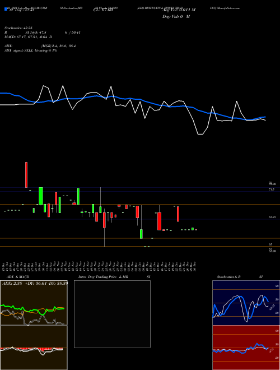Click the 'Intra Day Trading Price' panel title
280x370 pixels.
tap(98, 277)
